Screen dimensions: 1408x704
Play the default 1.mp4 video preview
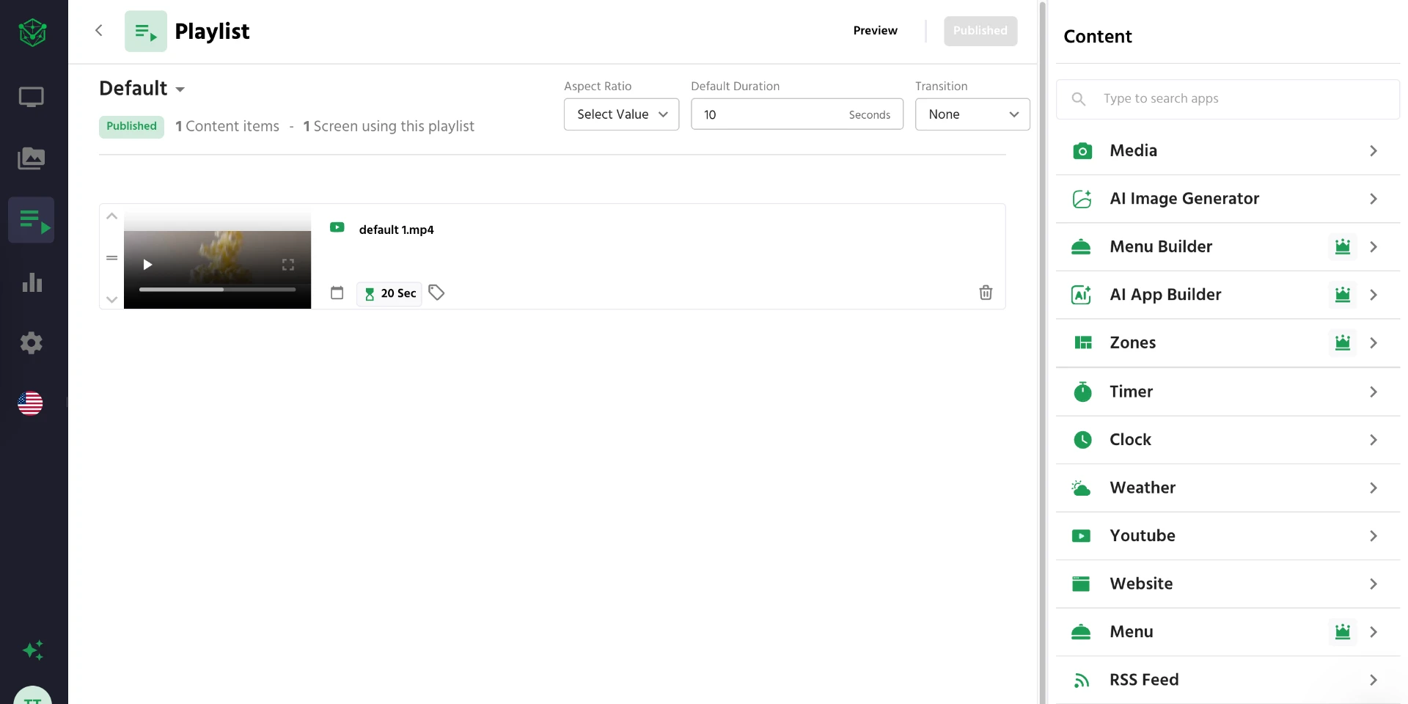147,265
